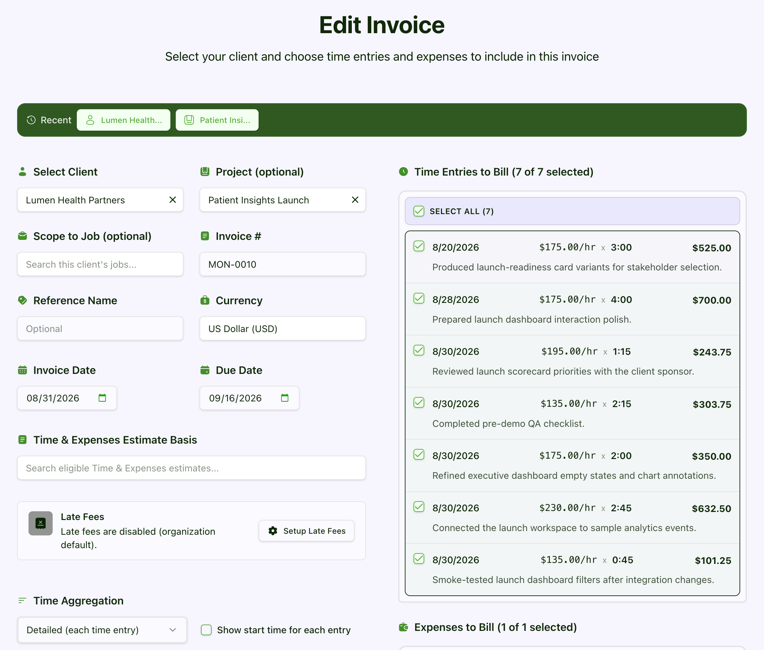The image size is (764, 650).
Task: Click the Expenses to Bill wallet icon
Action: [403, 627]
